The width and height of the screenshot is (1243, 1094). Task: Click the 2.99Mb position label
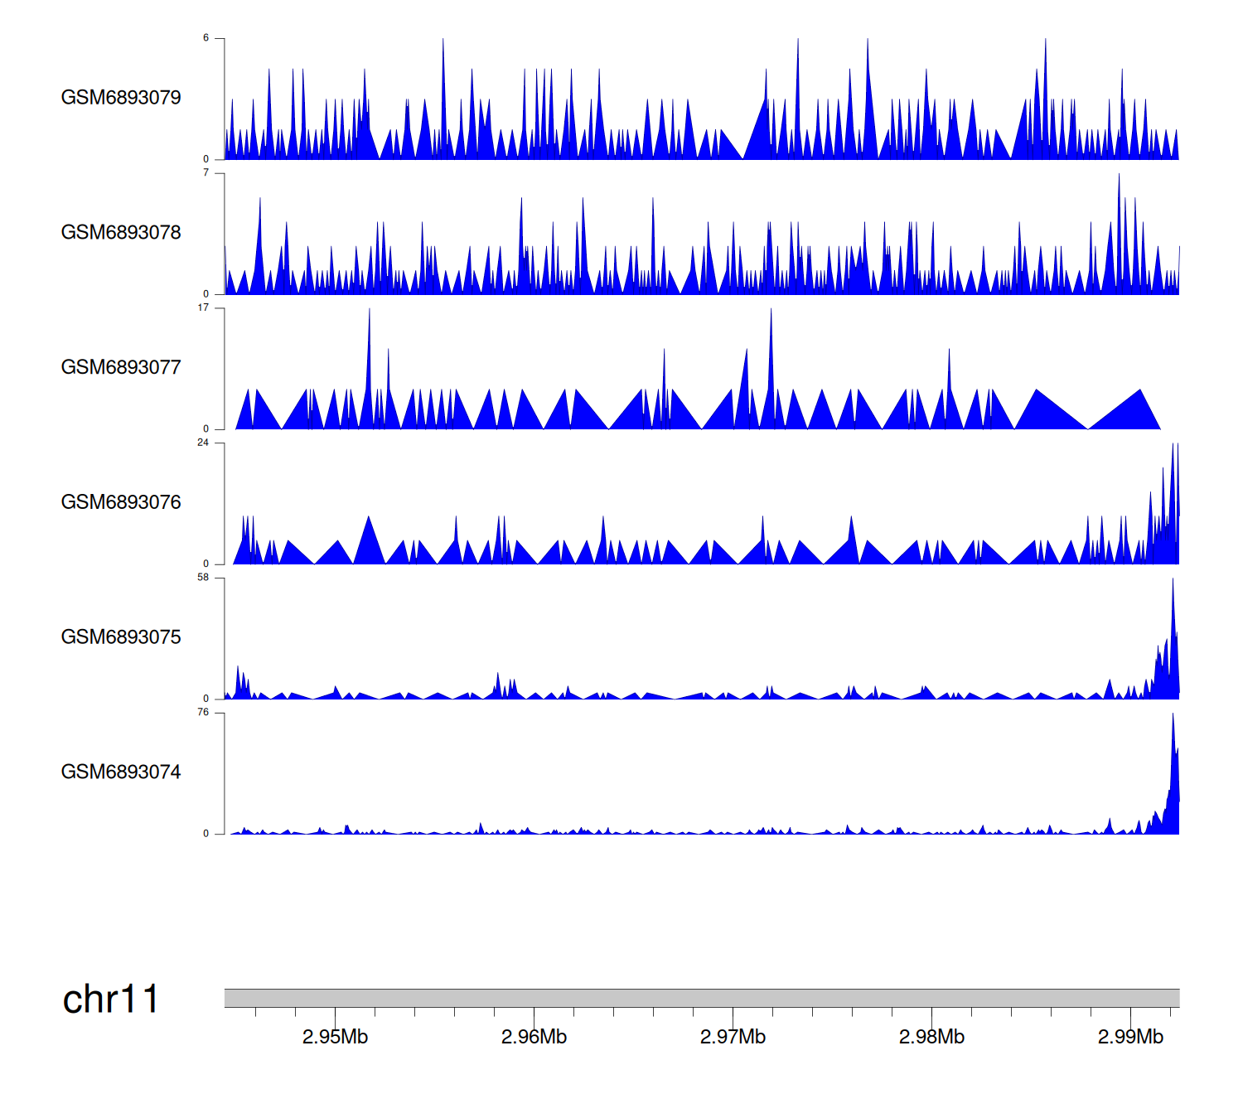(x=1130, y=1038)
